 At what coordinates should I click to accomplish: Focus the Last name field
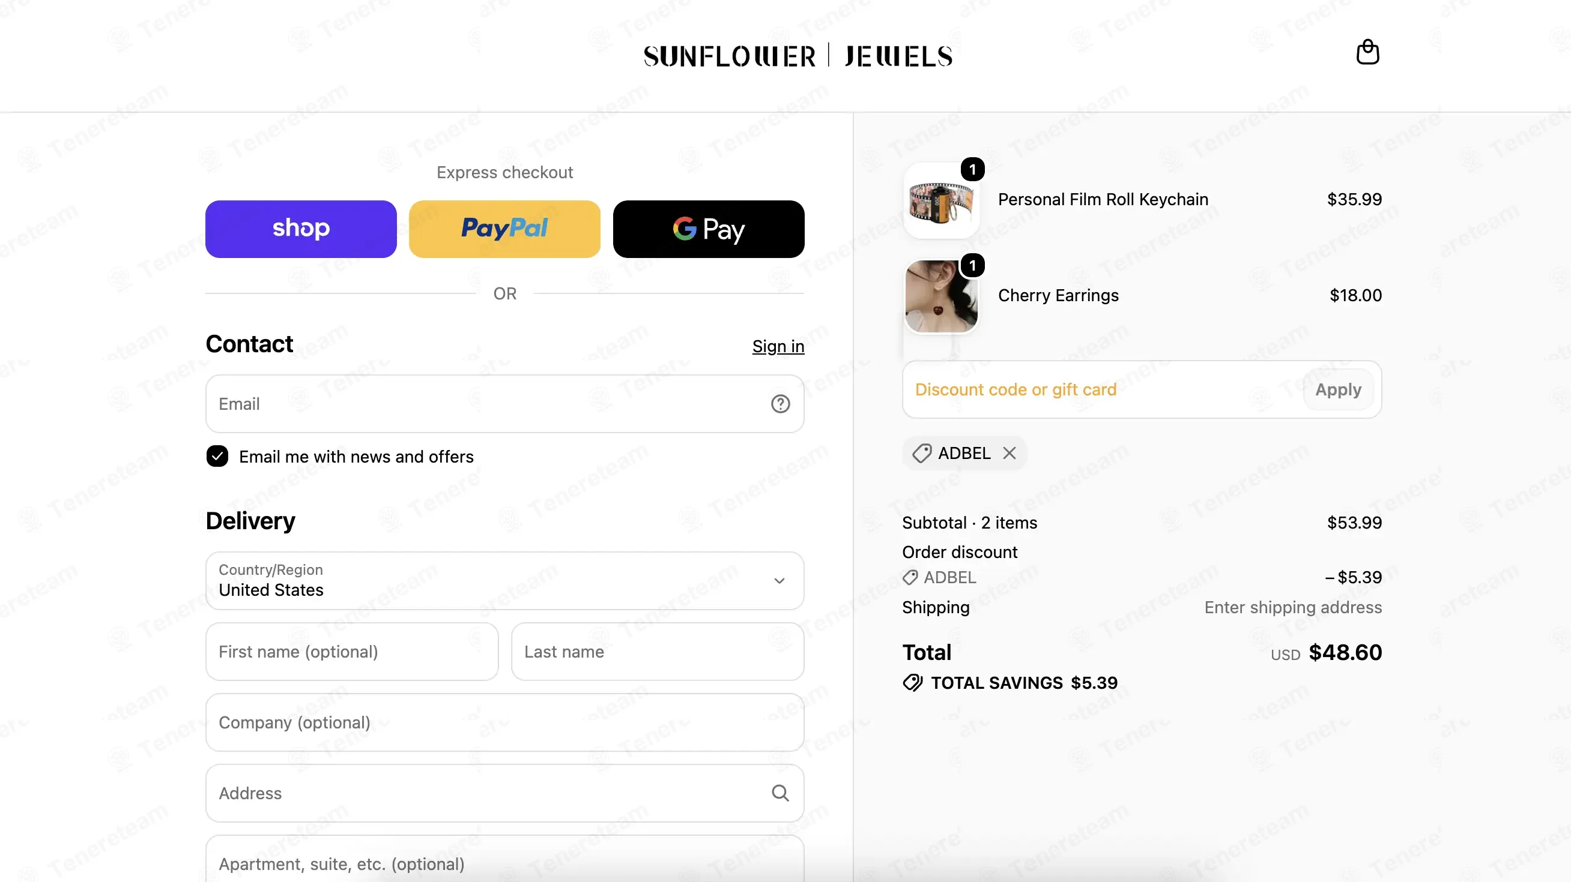coord(658,651)
